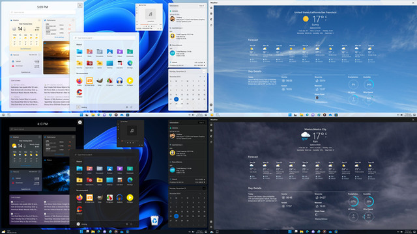Screen dimensions: 417x234
Task: Open MS Edge in the dark-theme Start menu
Action: (130, 180)
